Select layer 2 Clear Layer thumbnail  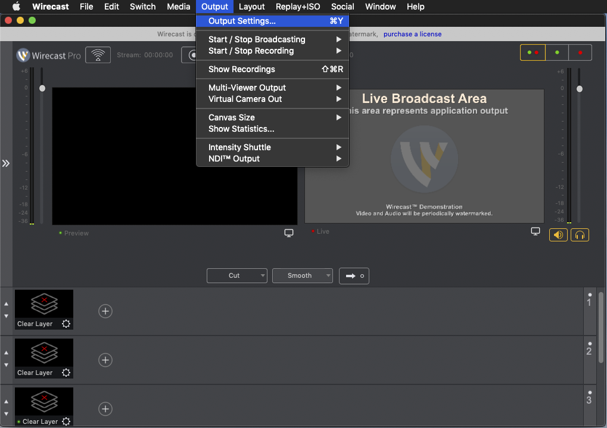point(43,358)
